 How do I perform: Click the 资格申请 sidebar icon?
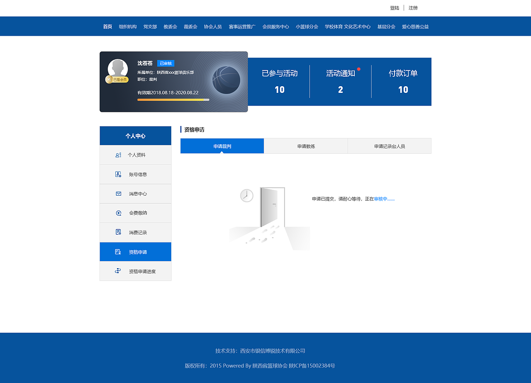tap(118, 252)
